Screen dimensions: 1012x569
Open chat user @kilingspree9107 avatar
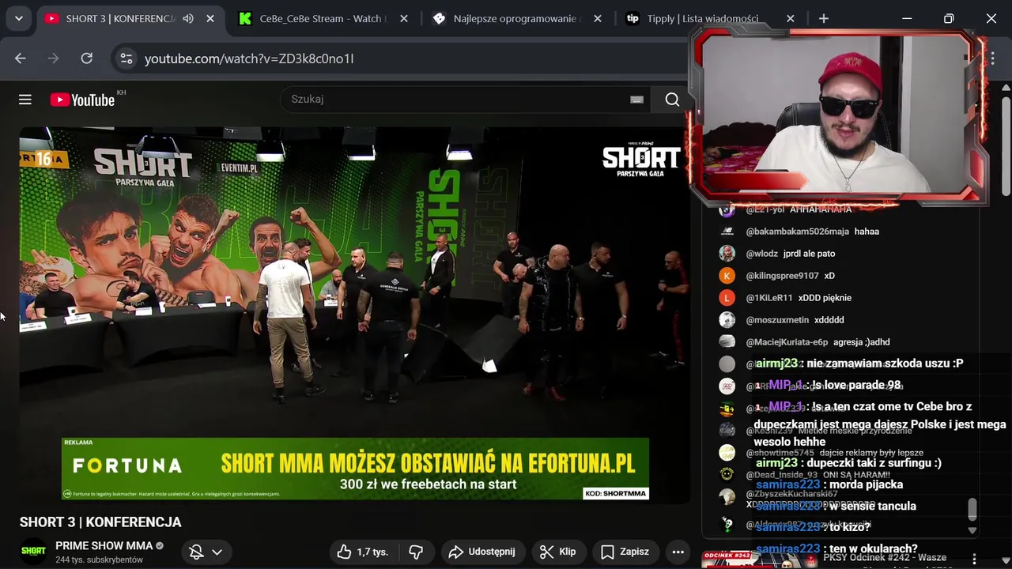coord(727,276)
